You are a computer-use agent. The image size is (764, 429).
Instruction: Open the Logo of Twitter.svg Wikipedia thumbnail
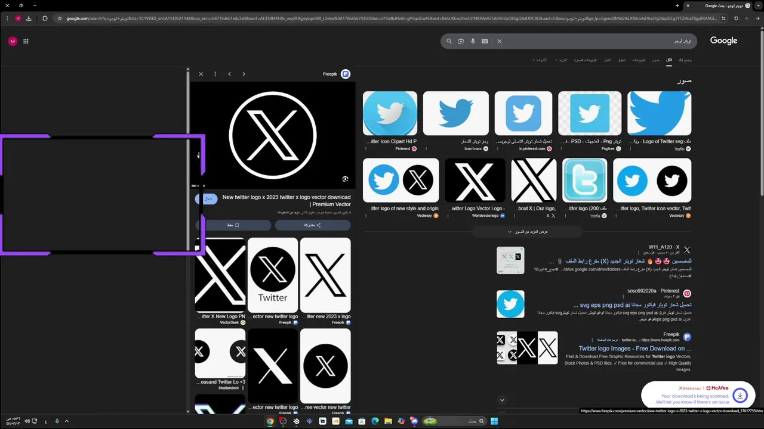660,114
